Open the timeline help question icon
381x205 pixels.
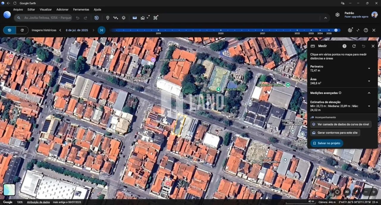point(366,30)
